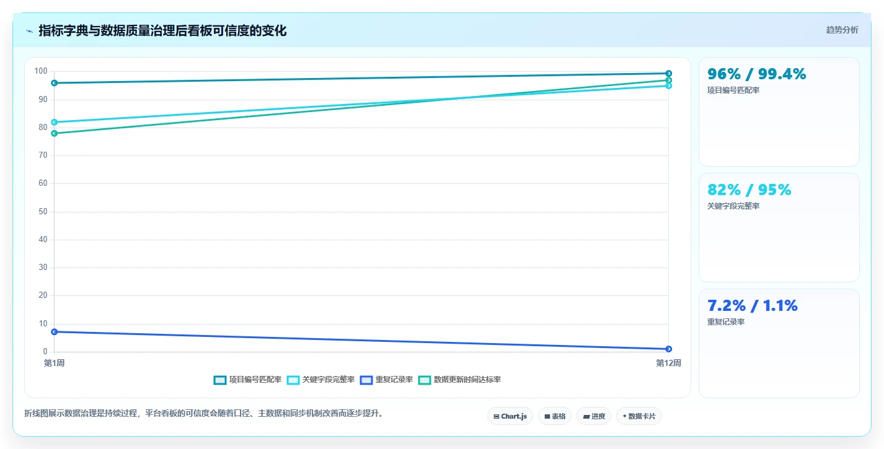Click the Chart.js chip
Image resolution: width=884 pixels, height=449 pixels.
click(510, 416)
